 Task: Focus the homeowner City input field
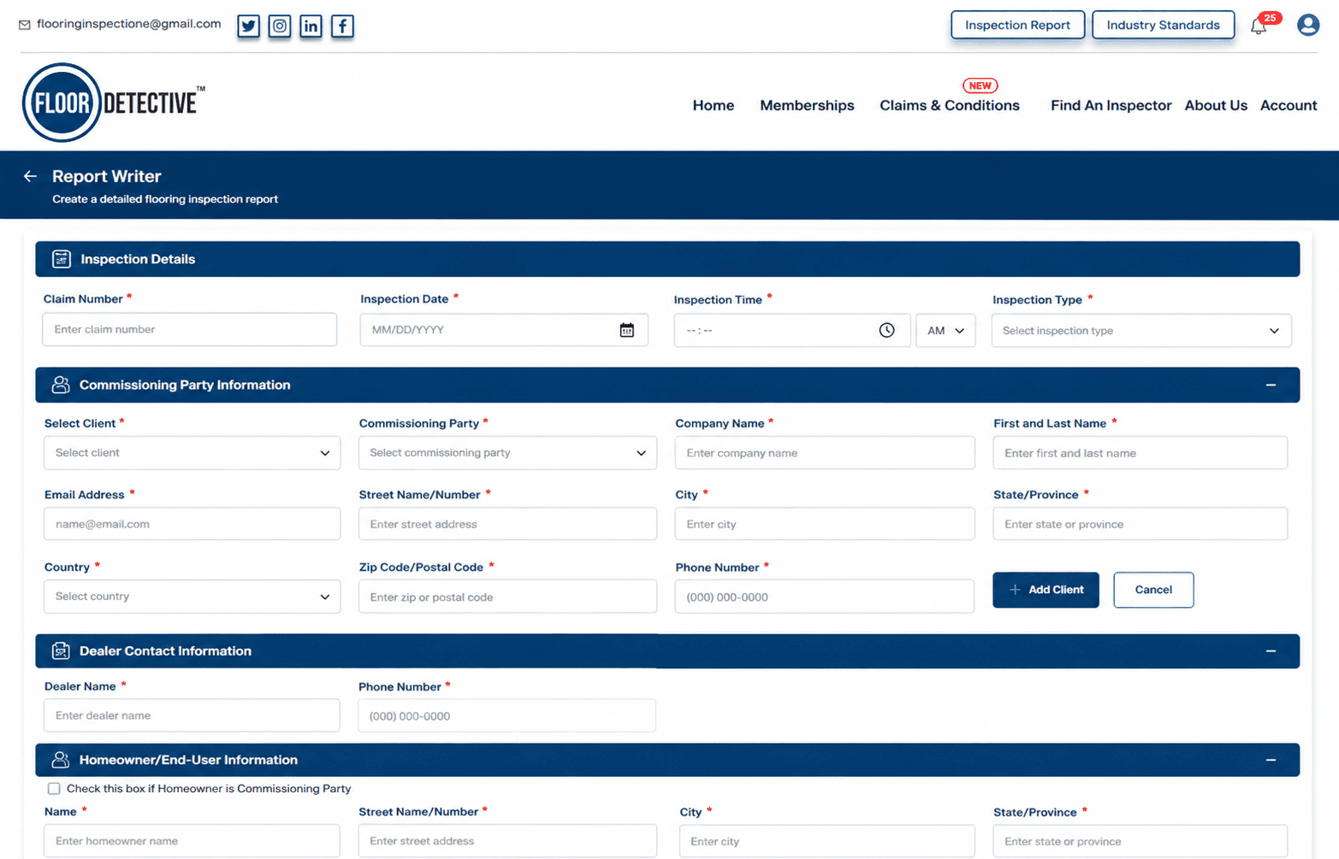click(x=827, y=841)
